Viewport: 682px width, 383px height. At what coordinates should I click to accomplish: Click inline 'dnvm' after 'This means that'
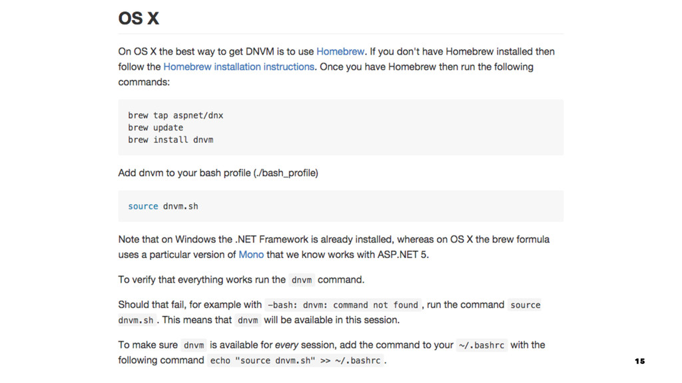coord(248,320)
